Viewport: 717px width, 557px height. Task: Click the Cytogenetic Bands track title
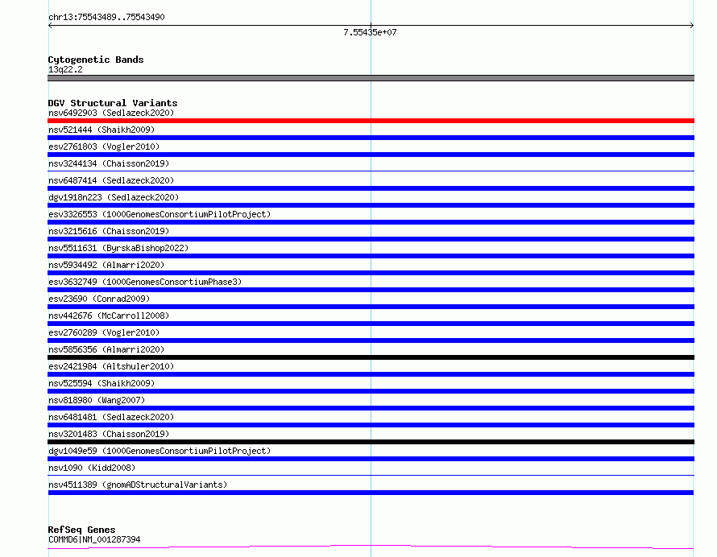(x=96, y=60)
